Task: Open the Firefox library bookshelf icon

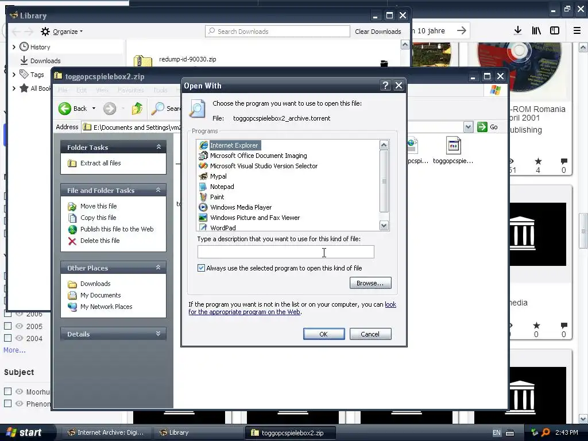Action: pos(536,30)
